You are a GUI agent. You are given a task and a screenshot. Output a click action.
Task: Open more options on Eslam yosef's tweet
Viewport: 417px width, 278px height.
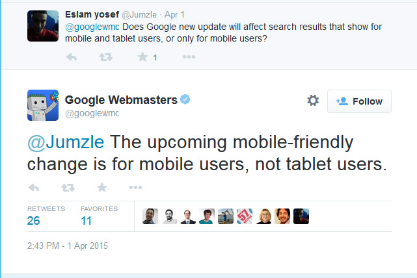[189, 57]
